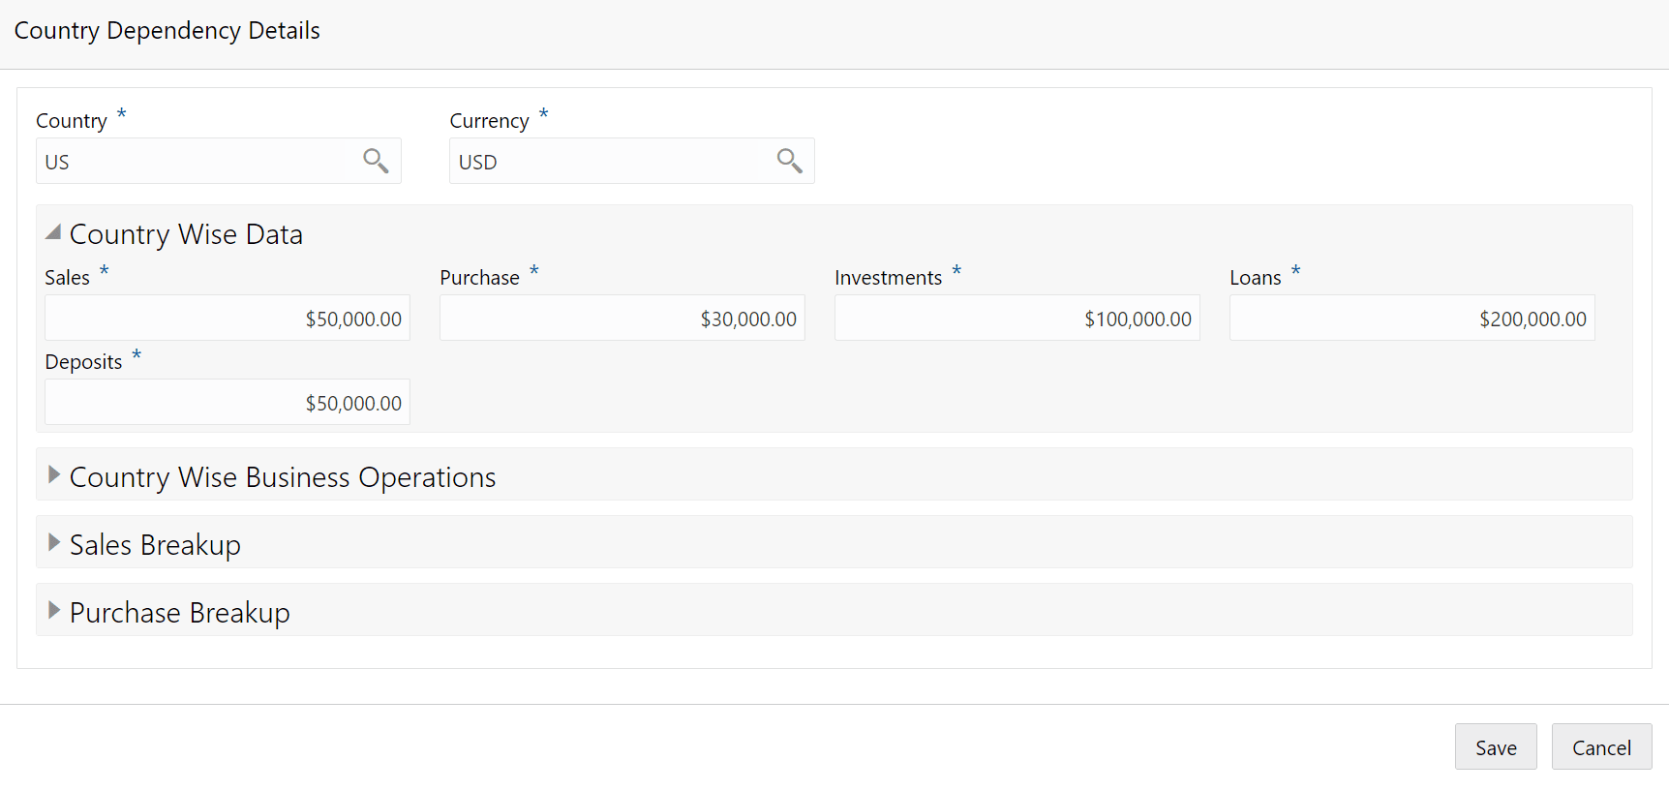Click the Currency input field
The height and width of the screenshot is (791, 1669).
[x=605, y=161]
